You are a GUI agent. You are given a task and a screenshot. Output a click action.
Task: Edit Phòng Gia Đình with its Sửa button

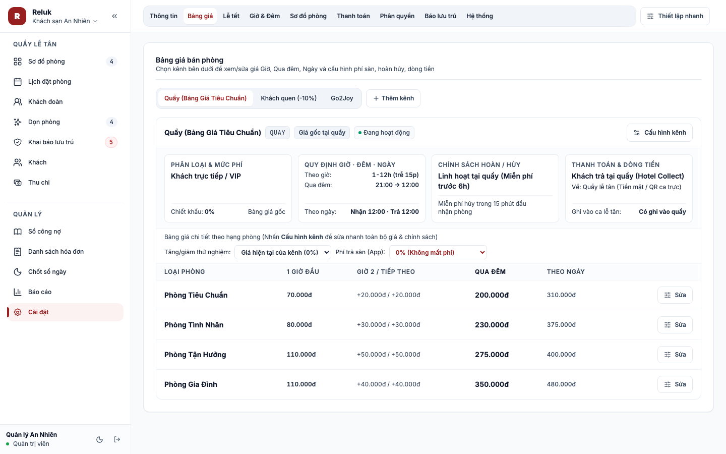(675, 384)
